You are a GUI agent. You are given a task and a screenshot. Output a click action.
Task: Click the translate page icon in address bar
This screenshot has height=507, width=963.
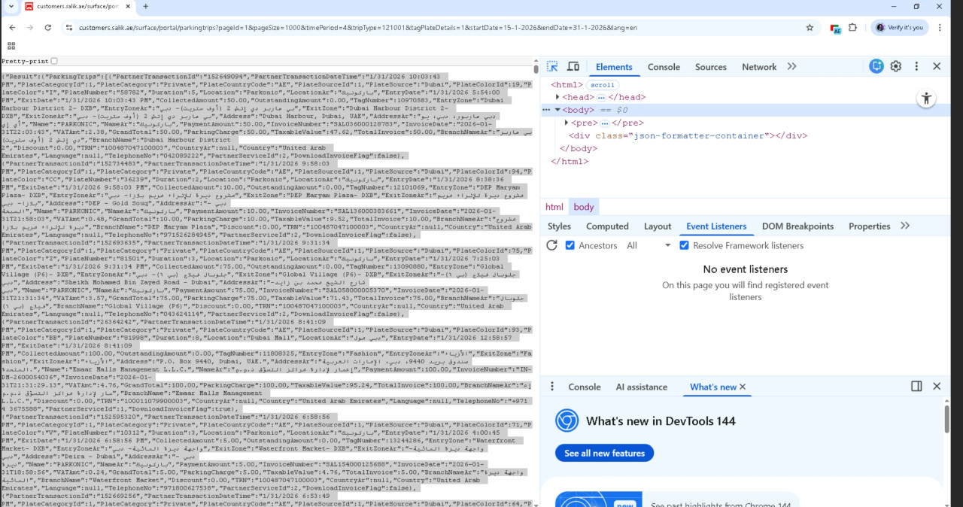click(835, 27)
